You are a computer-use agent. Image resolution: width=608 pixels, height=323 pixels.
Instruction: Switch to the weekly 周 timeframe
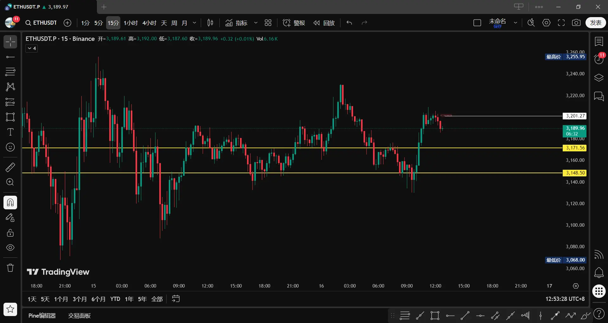[174, 23]
